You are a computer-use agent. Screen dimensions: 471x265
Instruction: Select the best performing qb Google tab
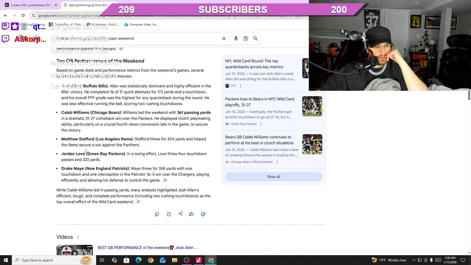tap(86, 5)
